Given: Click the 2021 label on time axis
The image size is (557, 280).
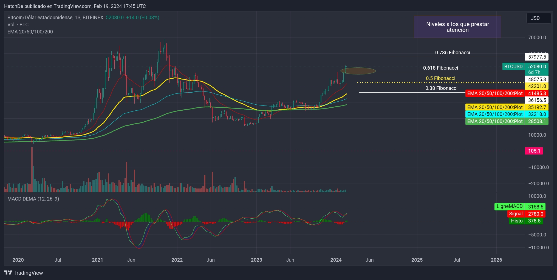Looking at the screenshot, I should [x=97, y=260].
